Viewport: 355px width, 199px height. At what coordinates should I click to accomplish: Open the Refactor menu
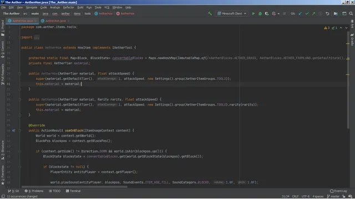click(x=68, y=7)
